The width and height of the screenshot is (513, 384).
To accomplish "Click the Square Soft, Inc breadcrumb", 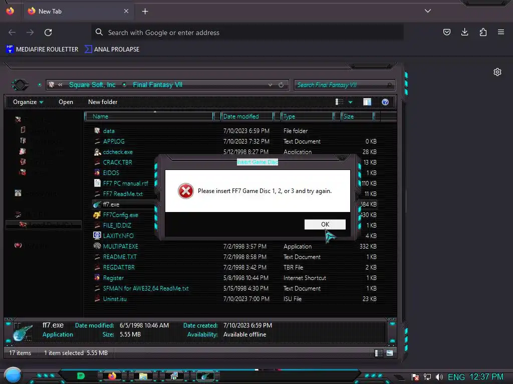I will click(x=92, y=84).
